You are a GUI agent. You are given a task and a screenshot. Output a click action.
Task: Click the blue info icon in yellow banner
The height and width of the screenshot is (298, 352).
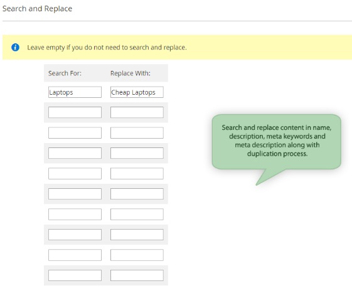coord(15,47)
